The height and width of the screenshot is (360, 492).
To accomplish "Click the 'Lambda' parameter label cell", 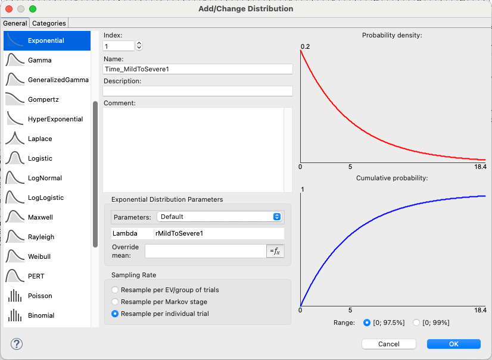I will tap(132, 233).
